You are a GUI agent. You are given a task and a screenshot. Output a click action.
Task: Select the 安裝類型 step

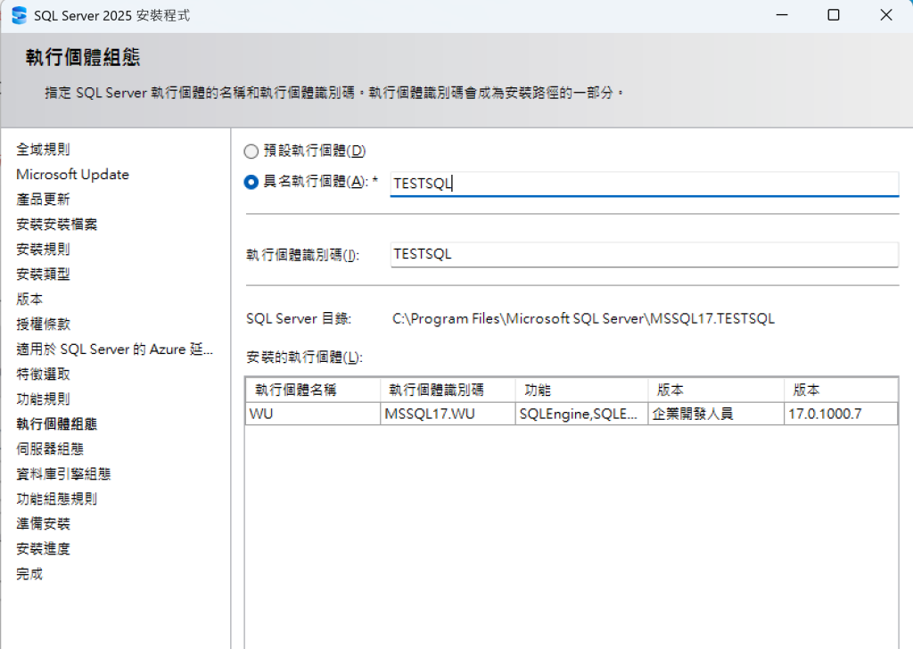click(43, 275)
